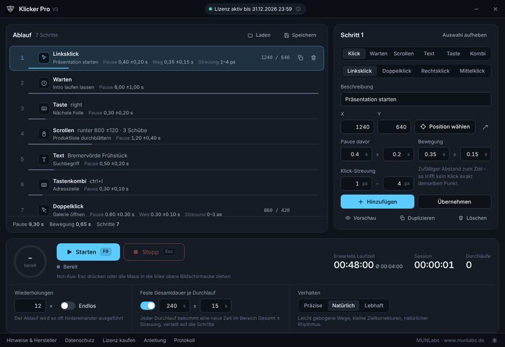
Task: Choose the Doppelklick click type
Action: pos(397,71)
